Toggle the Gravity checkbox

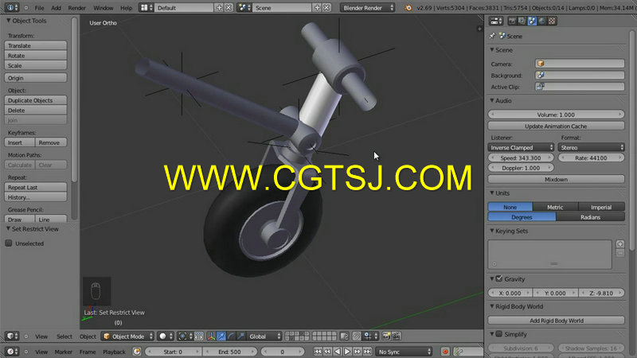click(499, 279)
